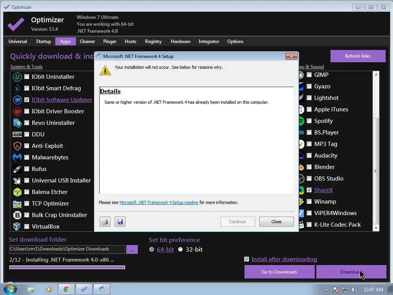This screenshot has height=295, width=393.
Task: Uncheck Install after downloading
Action: click(x=247, y=259)
